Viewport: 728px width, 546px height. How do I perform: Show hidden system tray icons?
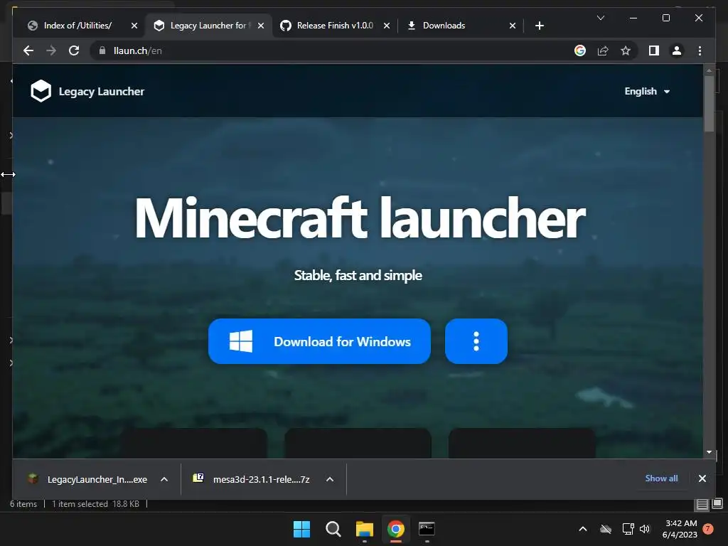583,529
